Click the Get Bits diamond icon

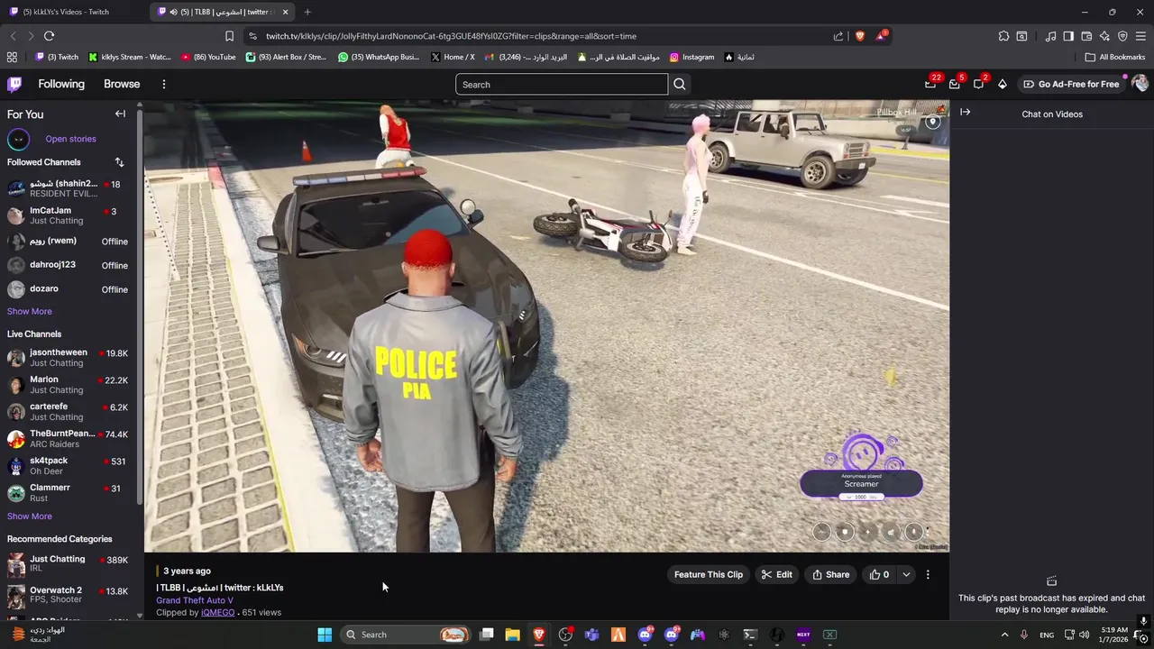coord(1002,84)
